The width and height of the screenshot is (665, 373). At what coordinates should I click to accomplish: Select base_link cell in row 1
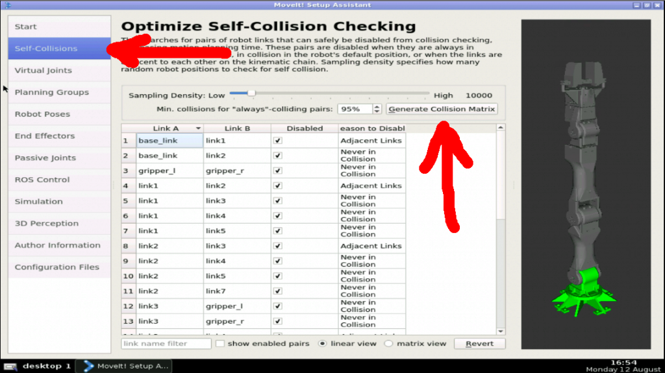[x=169, y=141]
